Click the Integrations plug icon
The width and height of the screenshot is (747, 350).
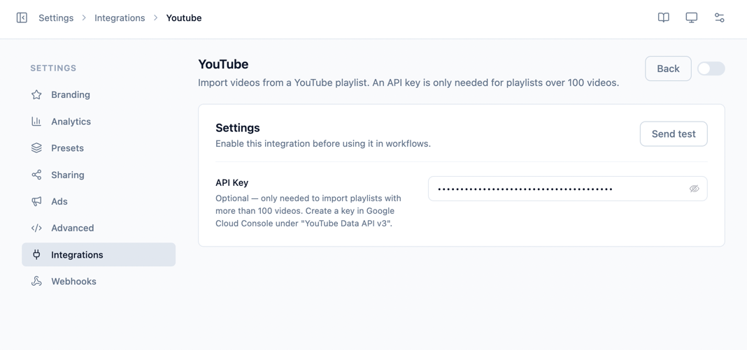click(x=36, y=254)
